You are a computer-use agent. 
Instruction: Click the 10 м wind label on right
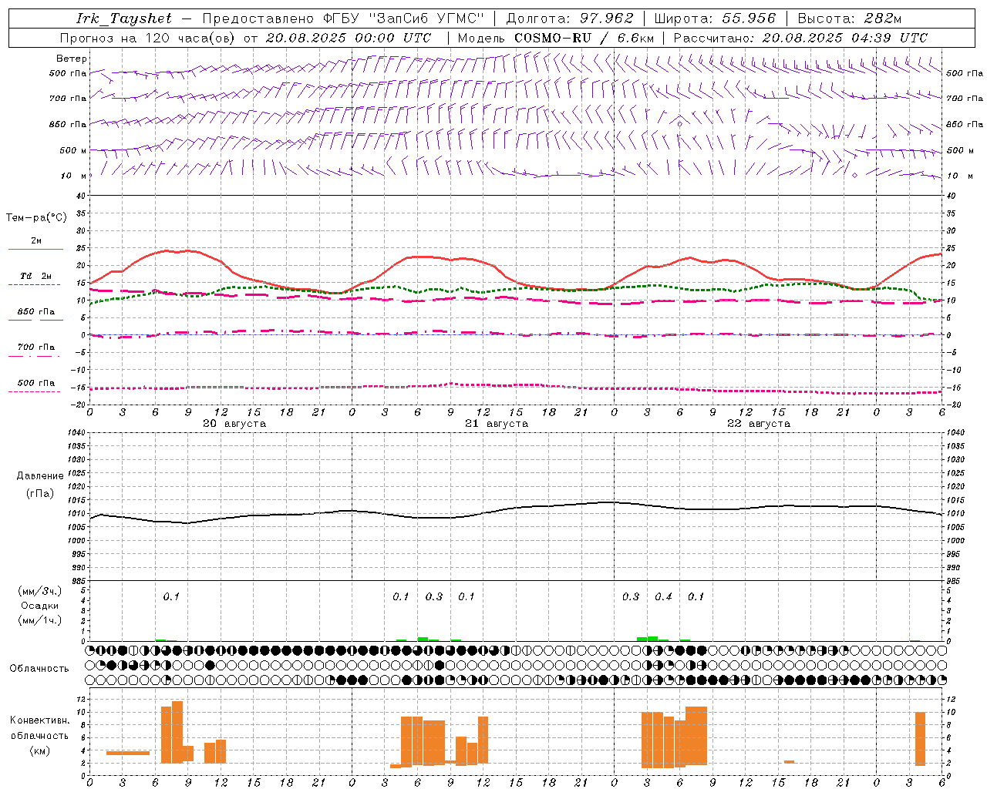pyautogui.click(x=958, y=176)
